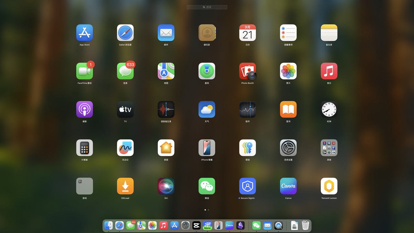Click the Safari compass icon in the Dock

[119, 225]
